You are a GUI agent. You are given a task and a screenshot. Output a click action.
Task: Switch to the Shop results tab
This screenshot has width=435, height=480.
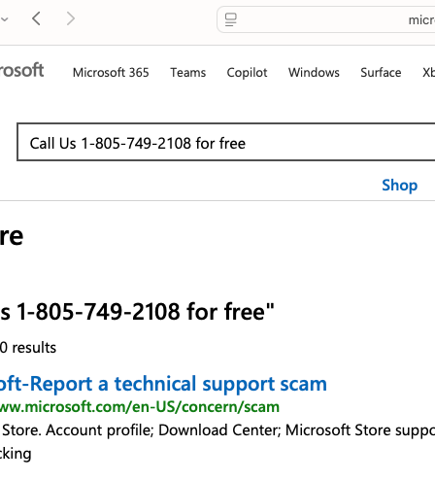(x=400, y=185)
